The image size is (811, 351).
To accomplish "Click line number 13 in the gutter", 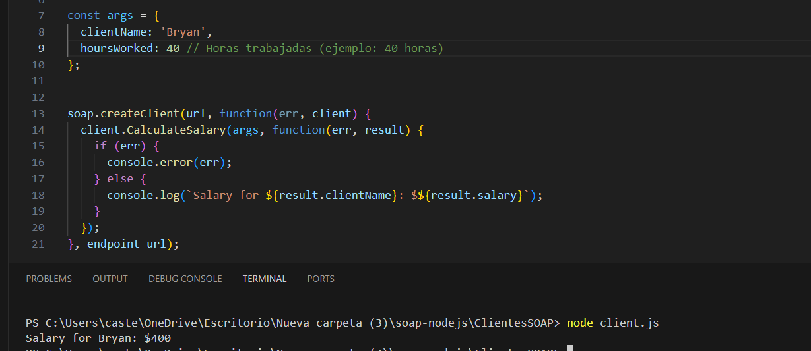I will coord(38,113).
